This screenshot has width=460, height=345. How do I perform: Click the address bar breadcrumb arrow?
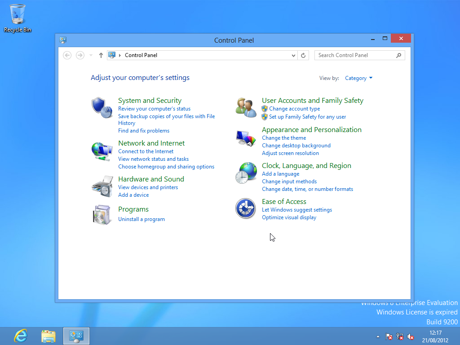point(119,55)
